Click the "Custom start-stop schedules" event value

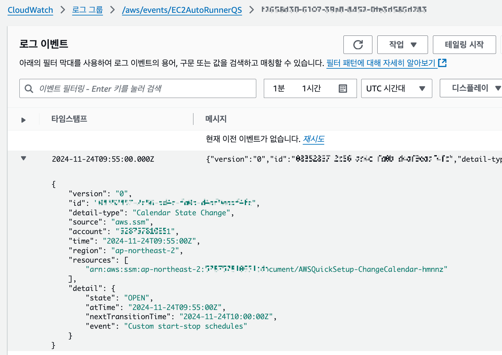[x=186, y=326]
